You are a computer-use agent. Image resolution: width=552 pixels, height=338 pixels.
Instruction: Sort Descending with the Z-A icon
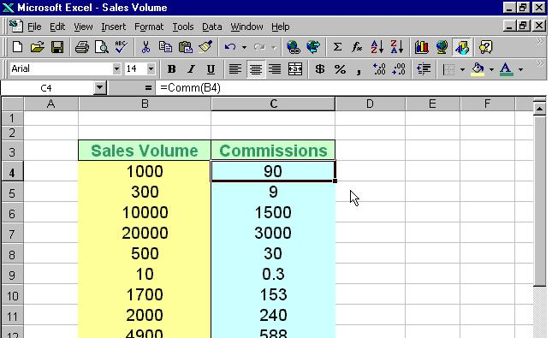(x=396, y=47)
